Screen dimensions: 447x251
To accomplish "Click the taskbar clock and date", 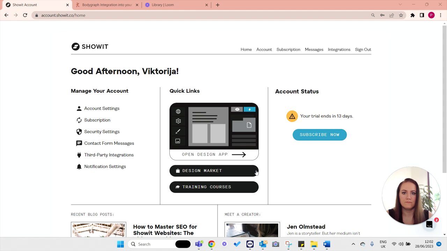I will pos(424,244).
